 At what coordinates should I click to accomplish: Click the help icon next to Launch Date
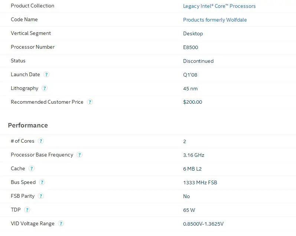tap(46, 74)
